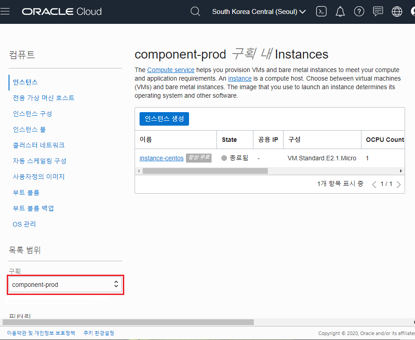Go to previous page chevron

(x=374, y=184)
